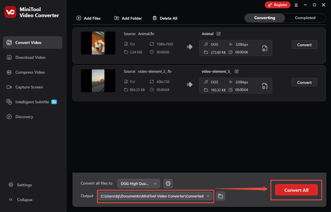Image resolution: width=331 pixels, height=212 pixels.
Task: Click the Convert All button
Action: 296,190
